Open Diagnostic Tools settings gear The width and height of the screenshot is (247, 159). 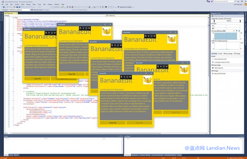(212, 16)
